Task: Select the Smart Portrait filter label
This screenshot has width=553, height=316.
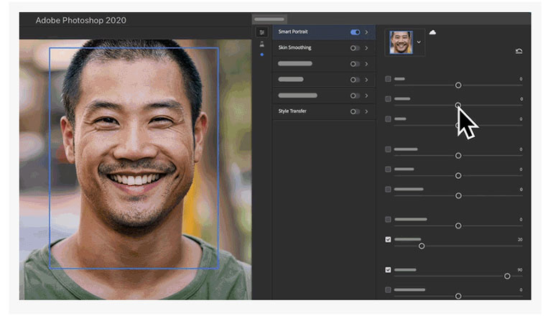Action: click(293, 32)
